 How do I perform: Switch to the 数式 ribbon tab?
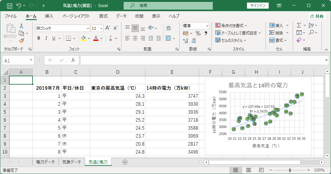click(x=104, y=16)
